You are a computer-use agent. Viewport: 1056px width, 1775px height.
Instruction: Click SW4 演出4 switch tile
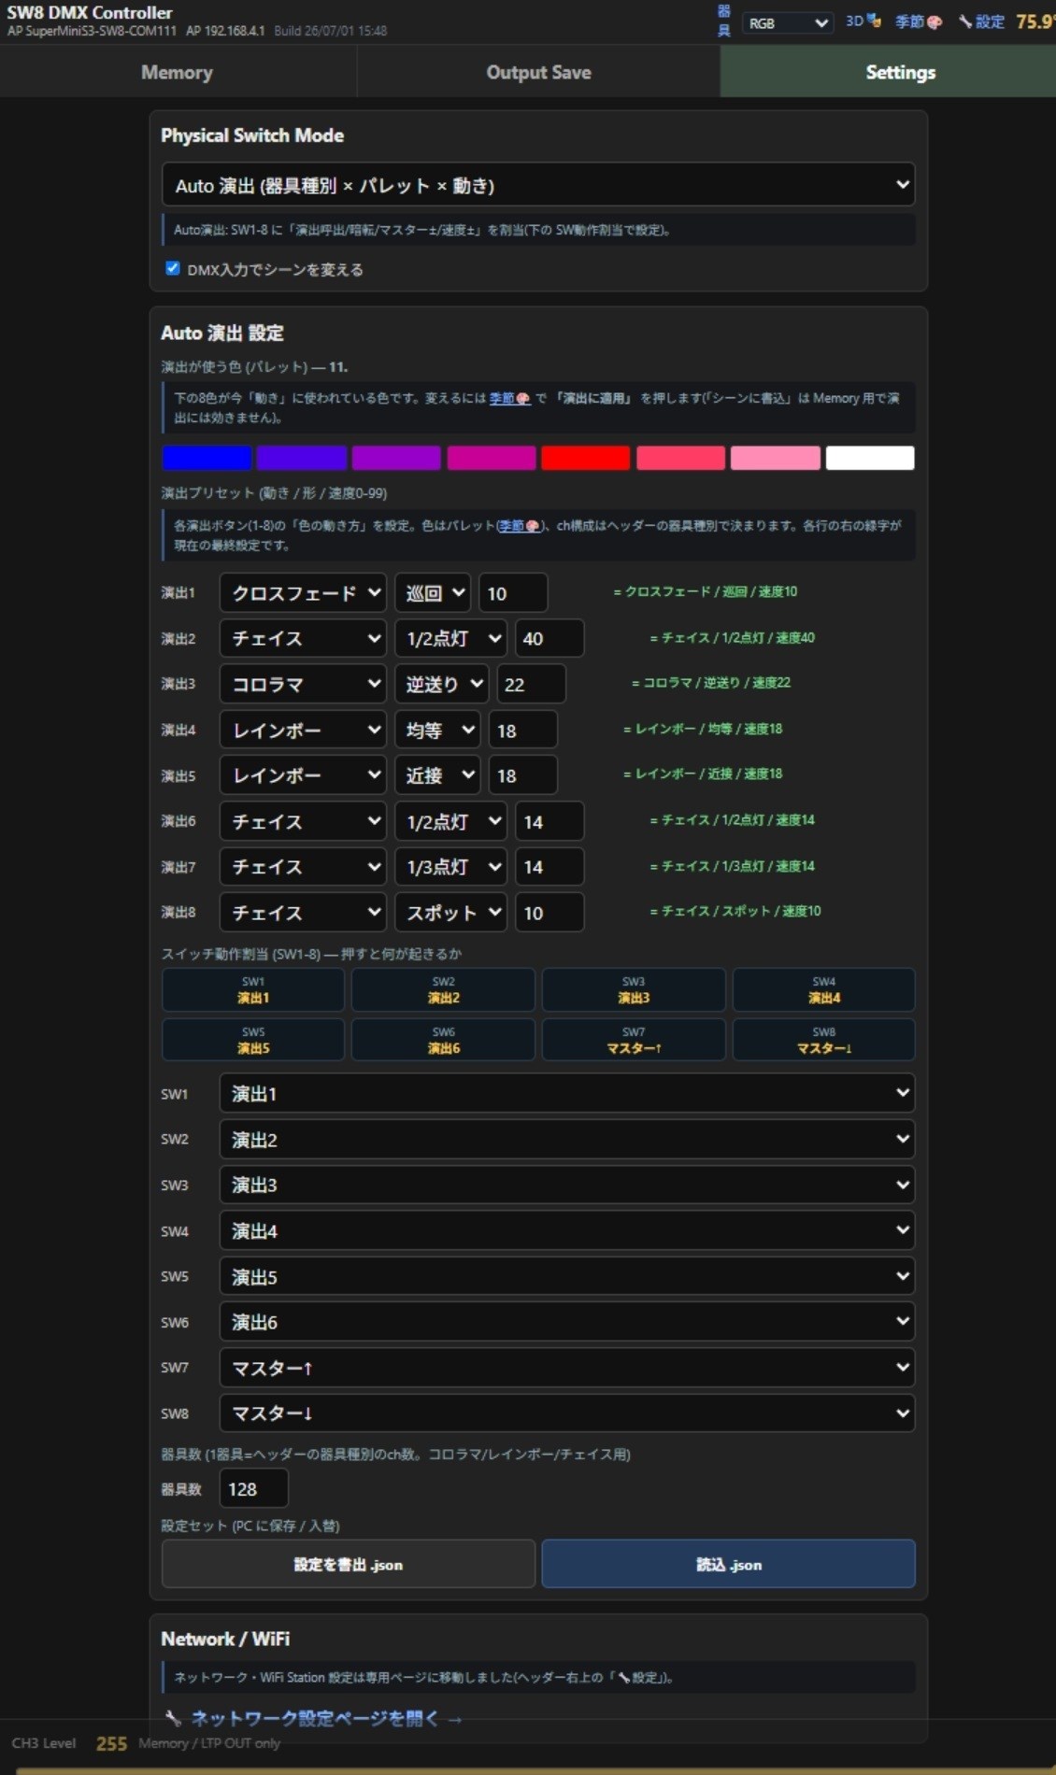823,989
